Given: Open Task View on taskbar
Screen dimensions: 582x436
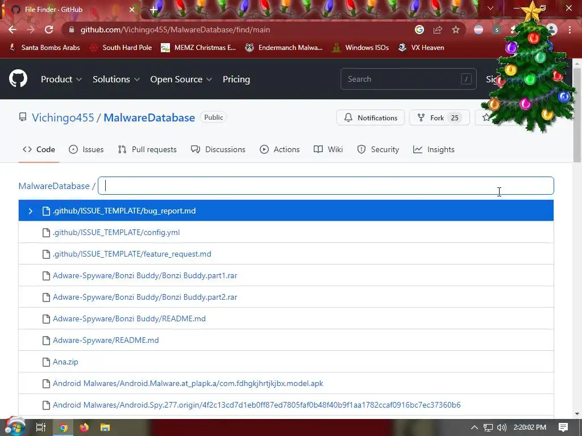Looking at the screenshot, I should [40, 427].
